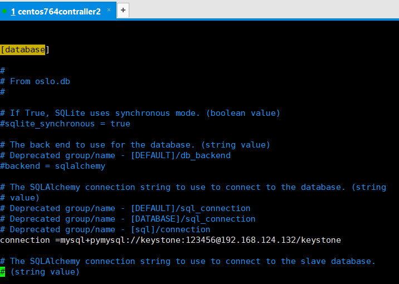Screen dimensions: 399x284
Task: Click the highlighted [database] section header
Action: (x=25, y=50)
